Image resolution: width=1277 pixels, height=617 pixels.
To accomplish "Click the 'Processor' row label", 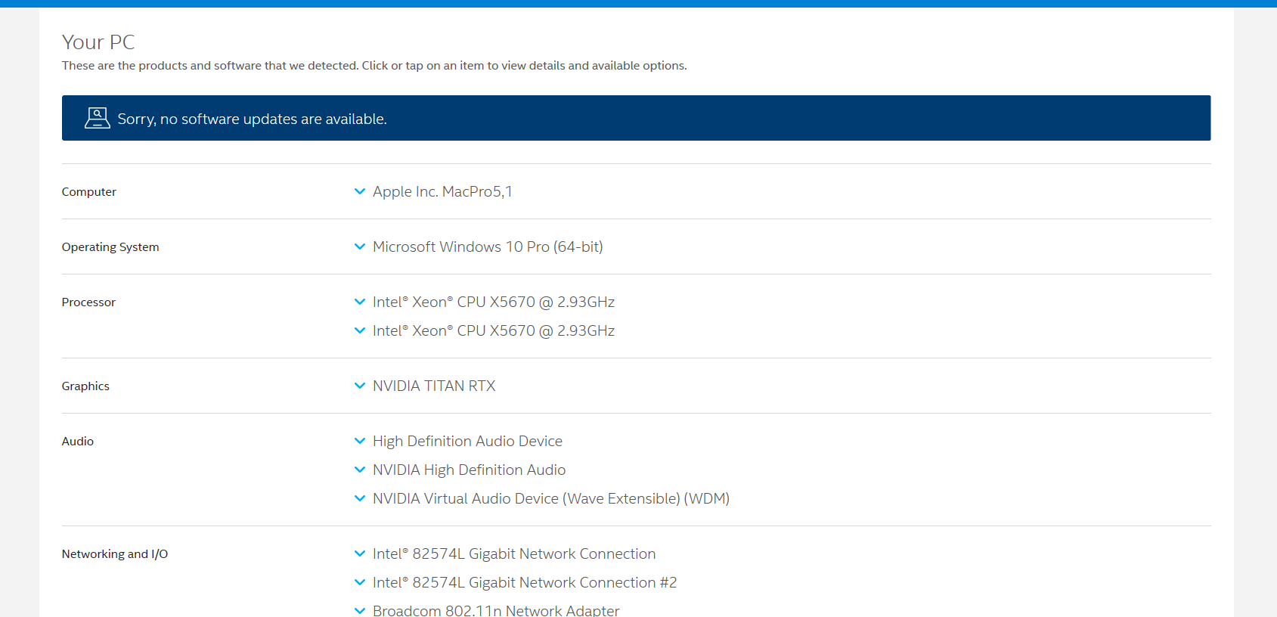I will (x=88, y=302).
